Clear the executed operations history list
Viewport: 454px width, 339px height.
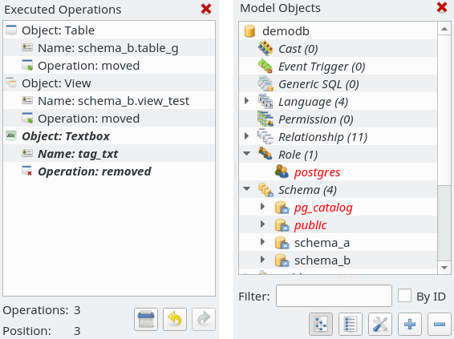(146, 319)
